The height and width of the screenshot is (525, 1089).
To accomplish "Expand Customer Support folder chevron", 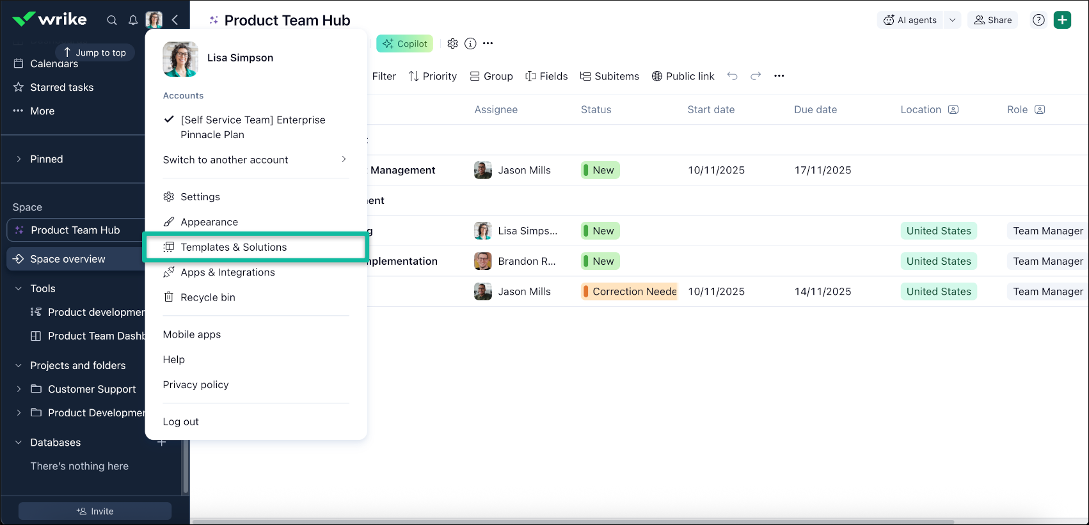I will click(19, 389).
